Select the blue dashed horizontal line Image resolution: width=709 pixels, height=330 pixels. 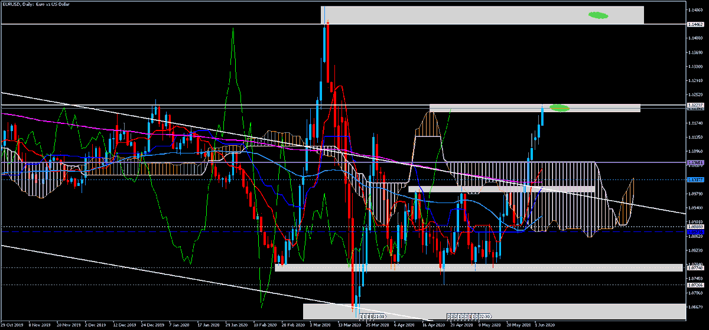pyautogui.click(x=343, y=232)
